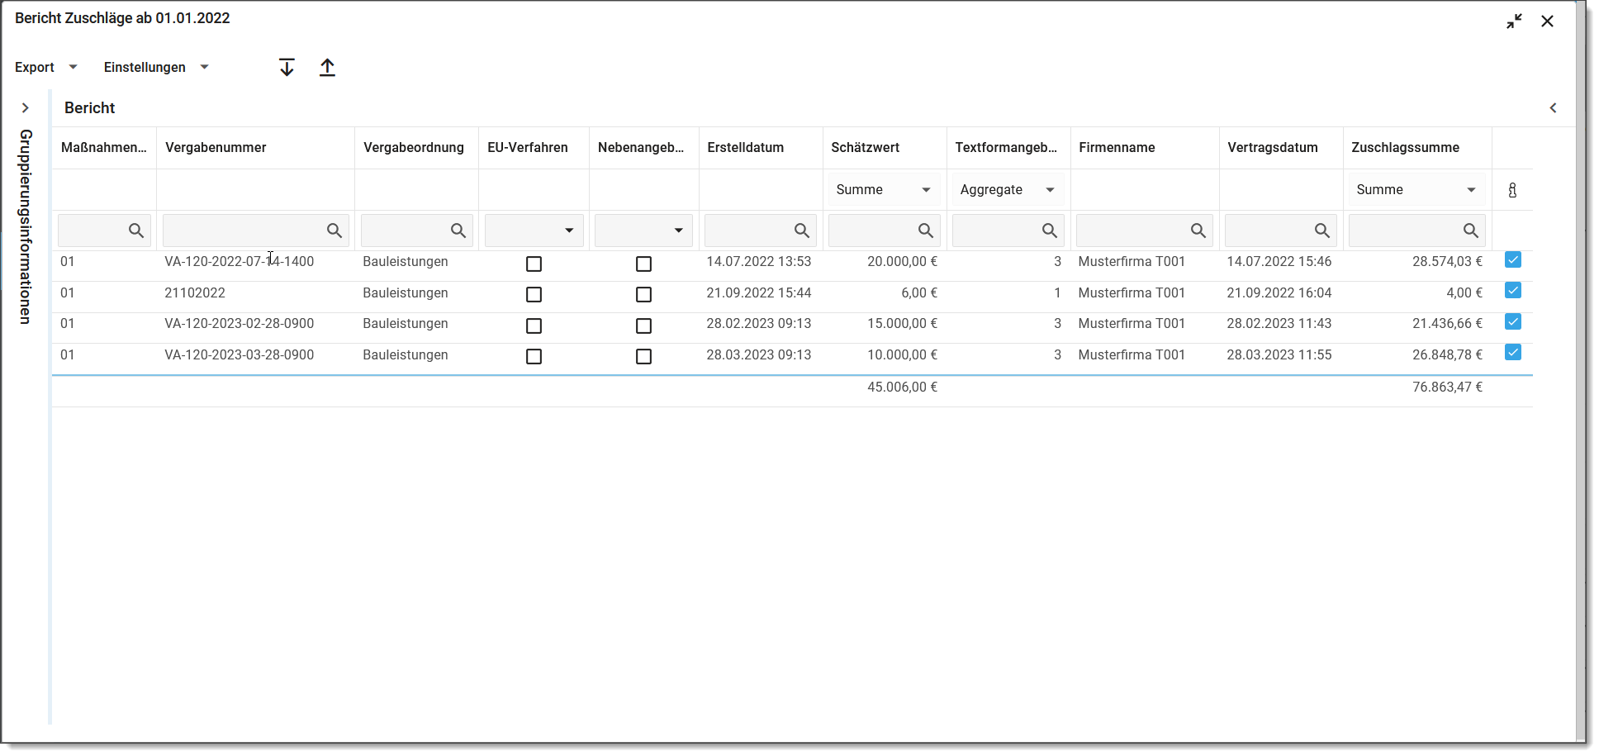1599x756 pixels.
Task: Click the upload arrow icon in toolbar
Action: point(327,68)
